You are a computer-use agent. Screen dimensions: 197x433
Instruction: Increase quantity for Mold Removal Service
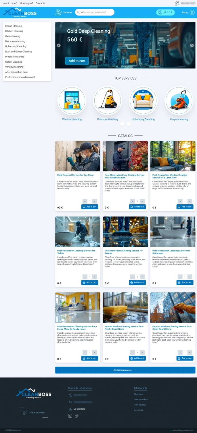click(95, 201)
